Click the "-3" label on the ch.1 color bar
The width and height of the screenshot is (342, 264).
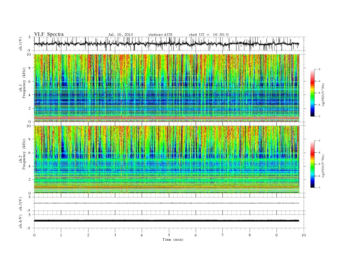click(319, 69)
